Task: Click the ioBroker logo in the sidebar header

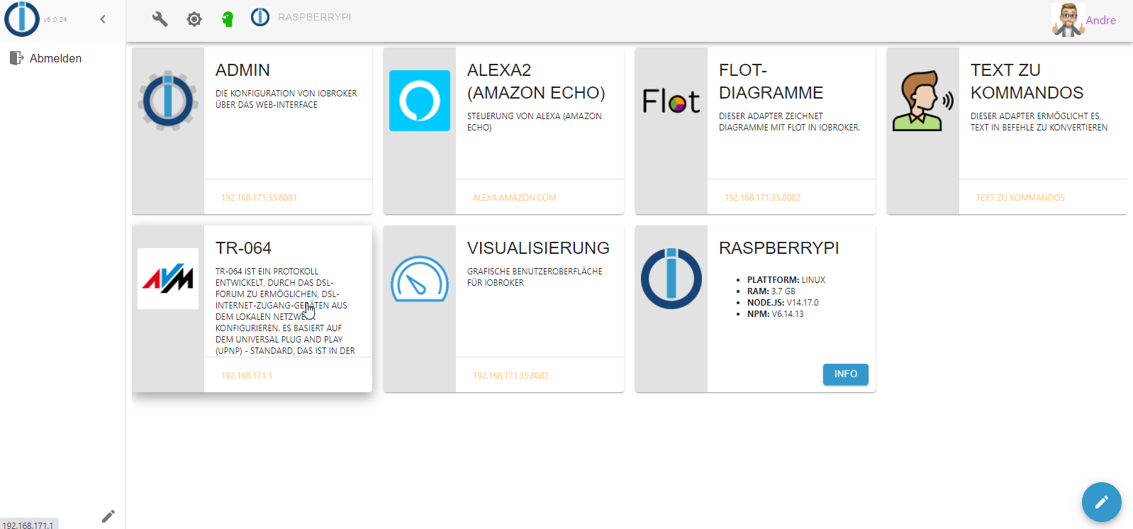Action: (22, 19)
